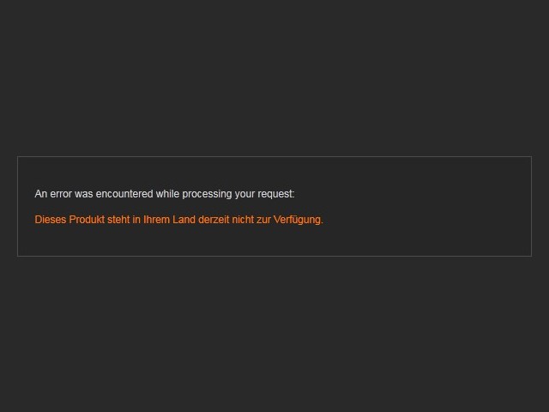549x412 pixels.
Task: Click the word 'steht' in the orange text
Action: pos(118,220)
